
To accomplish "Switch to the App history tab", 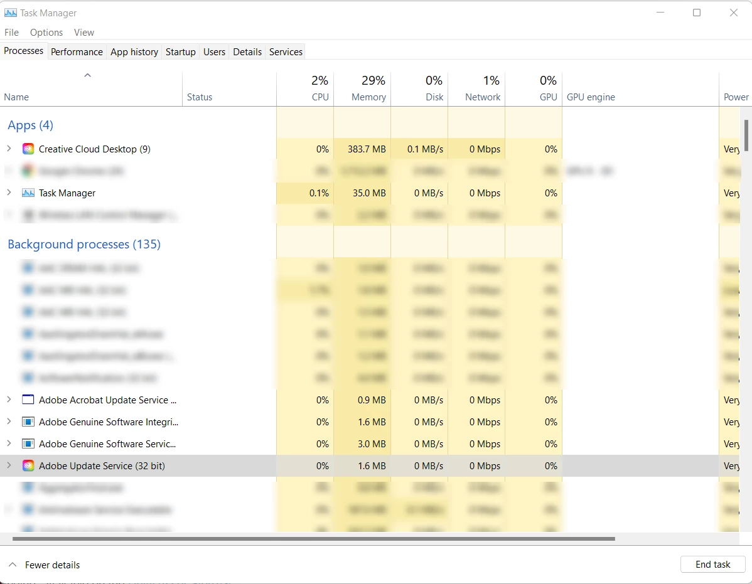I will [x=134, y=51].
